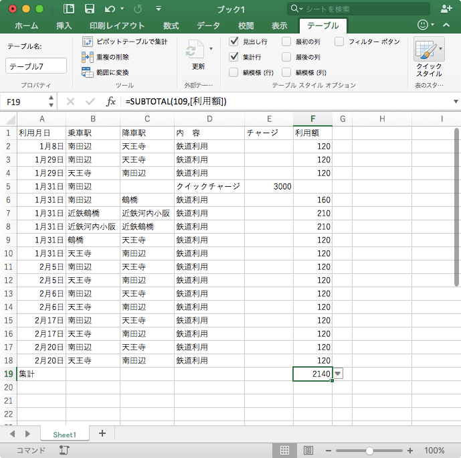Select the クイックチャージ cell
This screenshot has width=461, height=458.
(x=209, y=187)
